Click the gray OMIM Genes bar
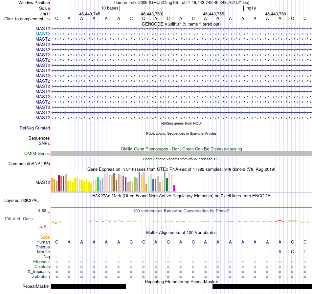Screen dimensions: 312x294 click(x=181, y=153)
